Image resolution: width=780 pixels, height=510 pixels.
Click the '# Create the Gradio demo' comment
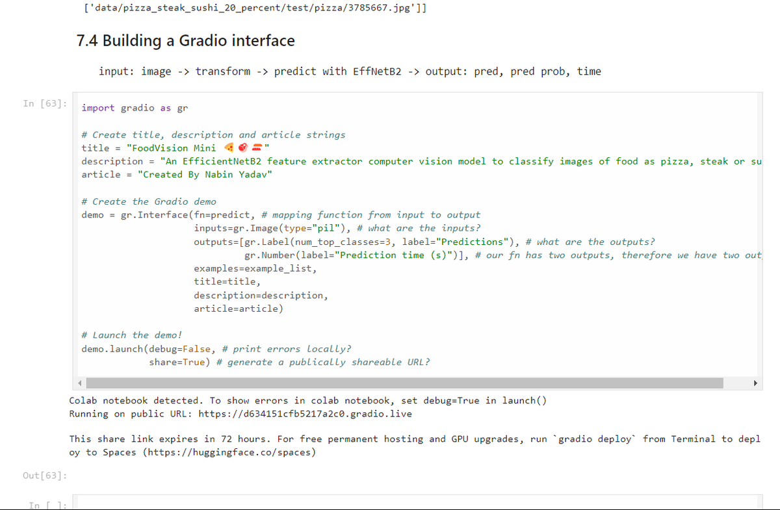coord(149,201)
